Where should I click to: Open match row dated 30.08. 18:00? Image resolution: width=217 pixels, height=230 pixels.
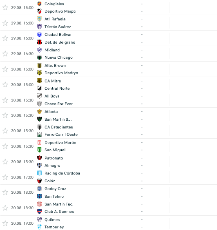tap(109, 192)
